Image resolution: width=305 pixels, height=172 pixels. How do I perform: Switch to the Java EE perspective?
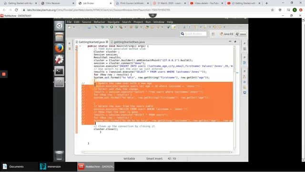(x=226, y=34)
